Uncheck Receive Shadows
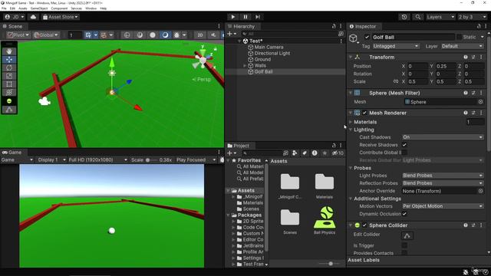This screenshot has height=276, width=491. [404, 145]
